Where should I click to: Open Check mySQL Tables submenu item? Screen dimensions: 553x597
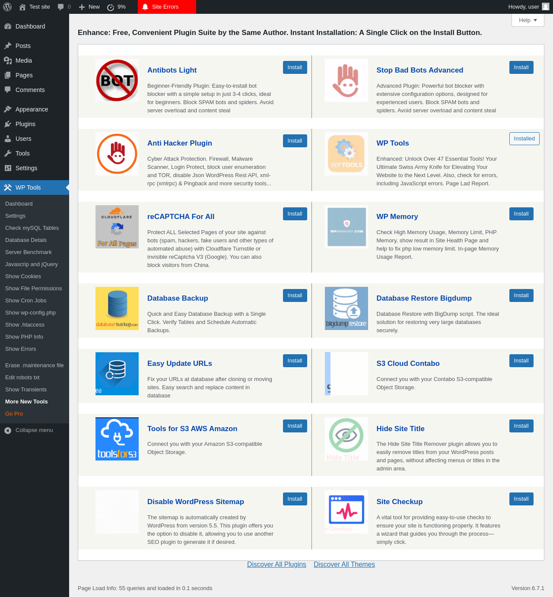[x=32, y=228]
